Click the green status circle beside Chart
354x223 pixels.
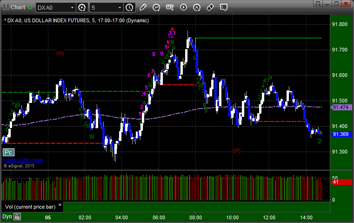(30, 7)
